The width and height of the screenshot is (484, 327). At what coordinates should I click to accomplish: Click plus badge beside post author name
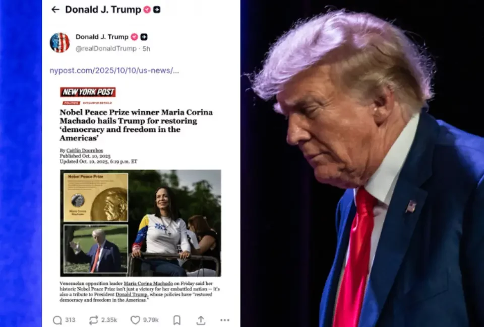click(x=144, y=37)
